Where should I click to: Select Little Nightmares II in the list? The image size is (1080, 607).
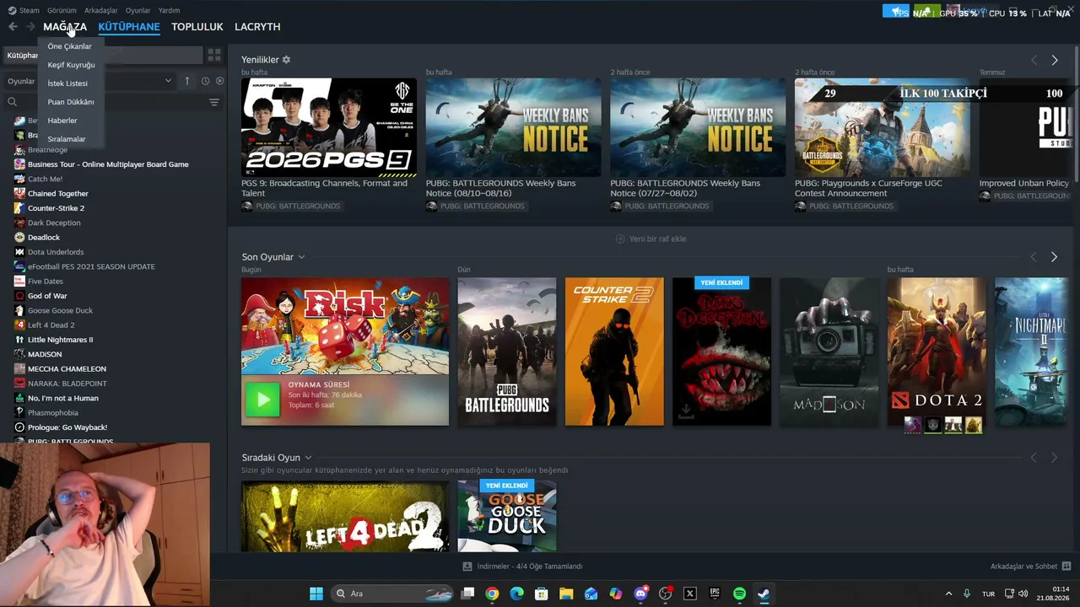pyautogui.click(x=61, y=340)
